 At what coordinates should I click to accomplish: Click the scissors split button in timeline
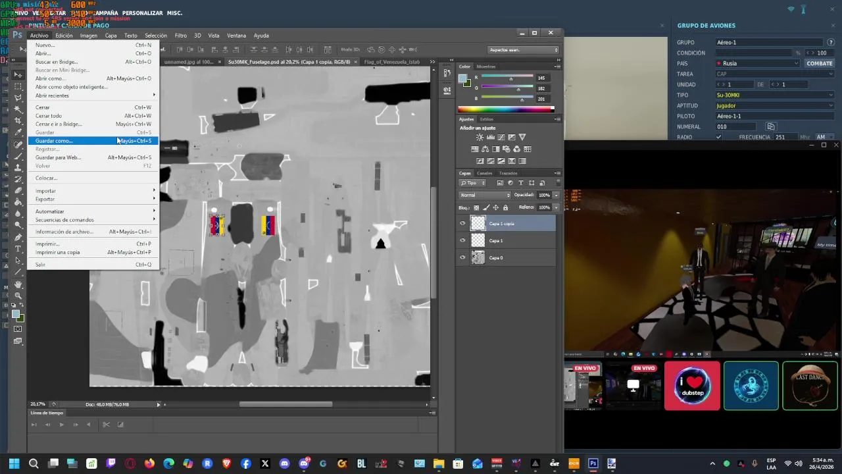[106, 425]
